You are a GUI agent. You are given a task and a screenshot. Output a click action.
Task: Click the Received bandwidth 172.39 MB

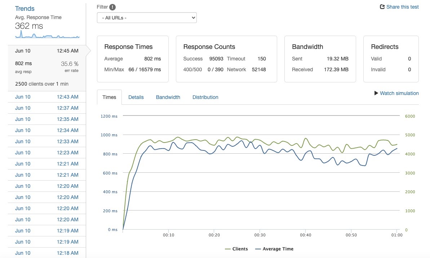click(x=336, y=69)
